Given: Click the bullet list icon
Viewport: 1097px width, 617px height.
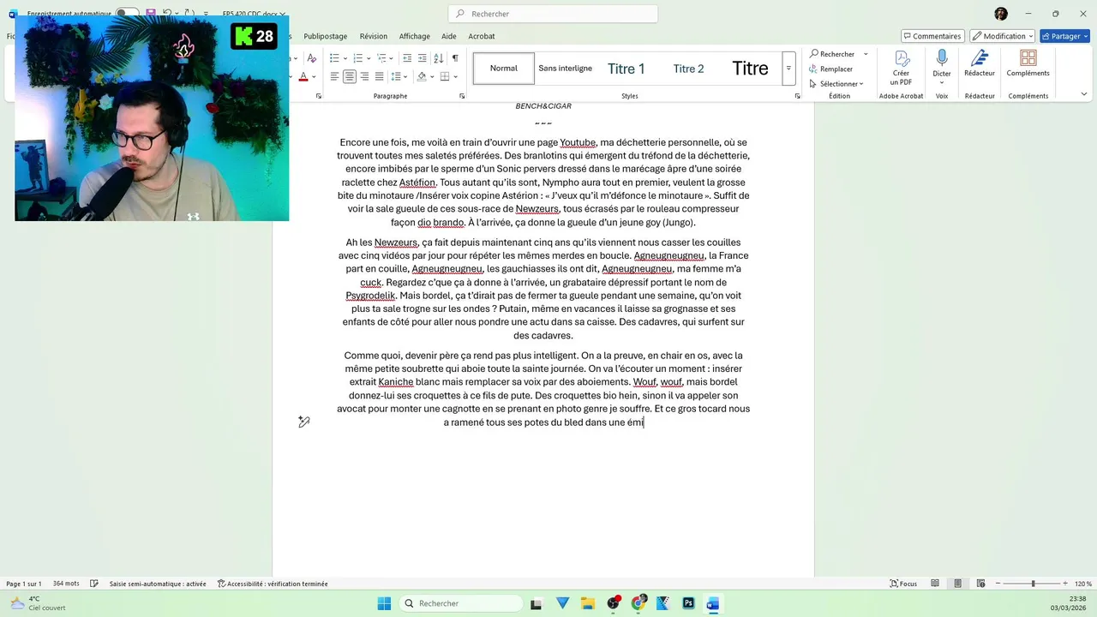Looking at the screenshot, I should pyautogui.click(x=334, y=58).
